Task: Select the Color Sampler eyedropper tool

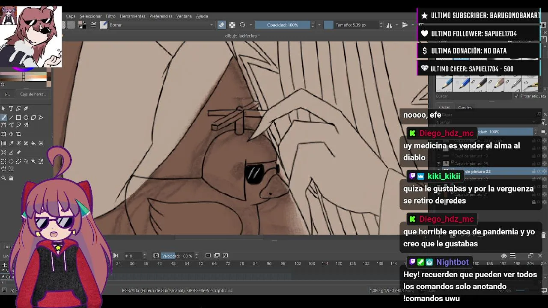Action: click(11, 143)
